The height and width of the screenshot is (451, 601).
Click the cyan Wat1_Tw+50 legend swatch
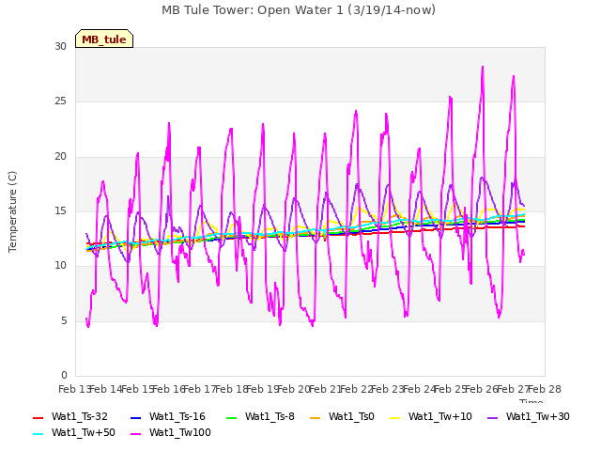38,434
